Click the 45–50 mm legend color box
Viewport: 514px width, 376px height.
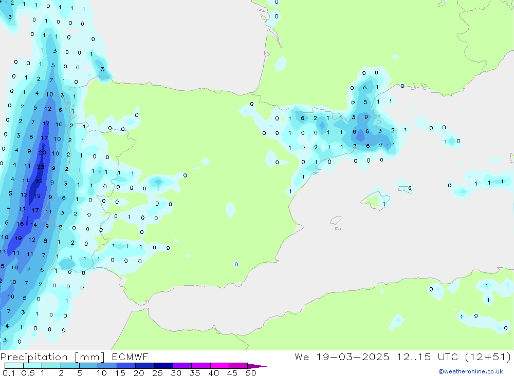(x=238, y=366)
